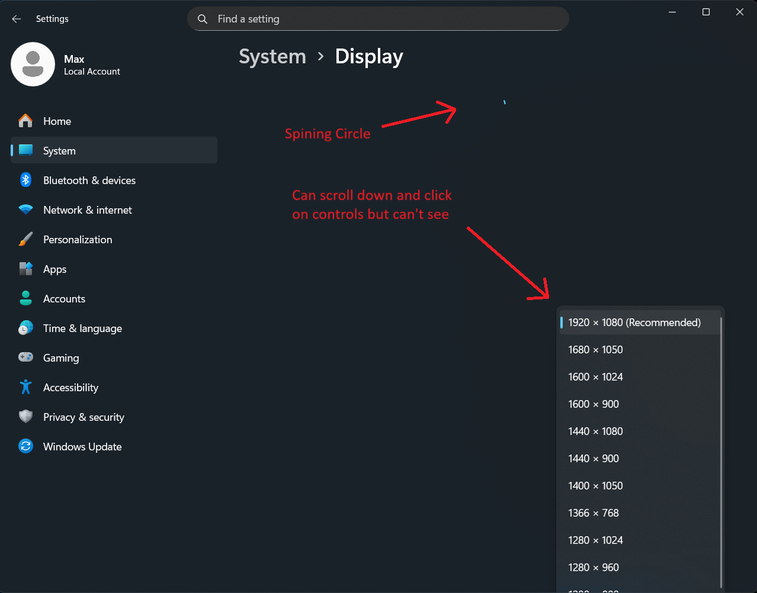Click the Windows Update sync icon

click(25, 446)
